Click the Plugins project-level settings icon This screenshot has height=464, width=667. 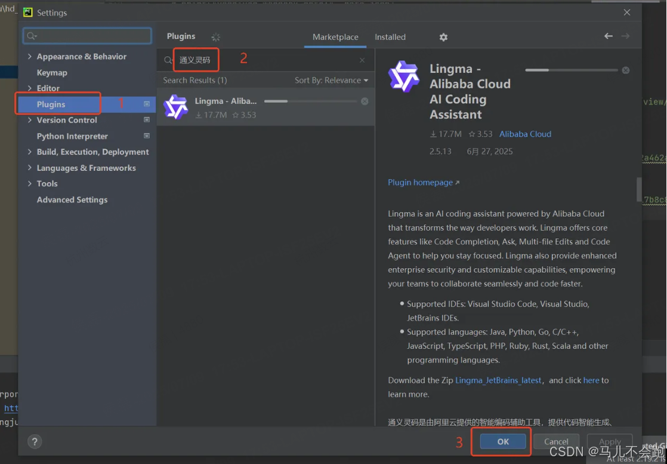(147, 104)
